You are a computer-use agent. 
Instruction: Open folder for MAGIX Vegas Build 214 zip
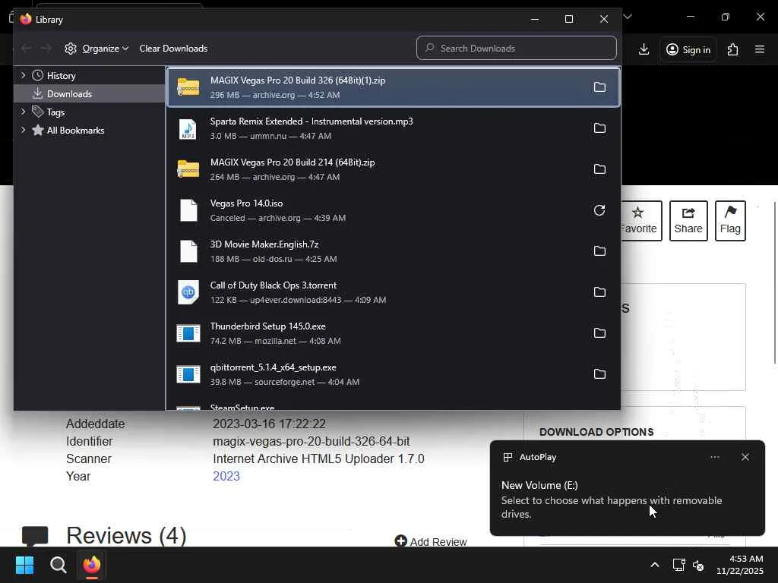coord(599,169)
